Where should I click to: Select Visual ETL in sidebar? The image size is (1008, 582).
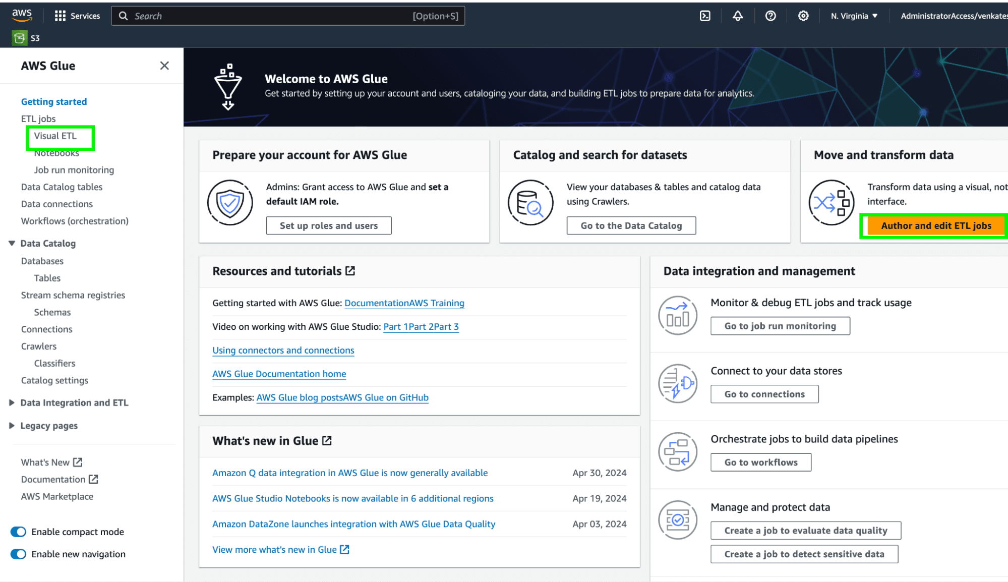pyautogui.click(x=55, y=136)
